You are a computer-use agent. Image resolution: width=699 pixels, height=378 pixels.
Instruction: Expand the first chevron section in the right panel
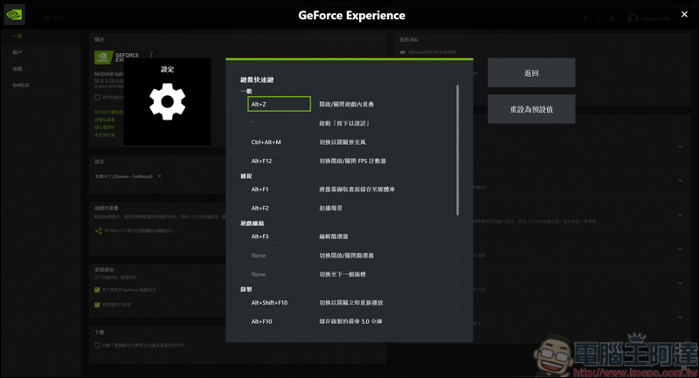pyautogui.click(x=681, y=147)
